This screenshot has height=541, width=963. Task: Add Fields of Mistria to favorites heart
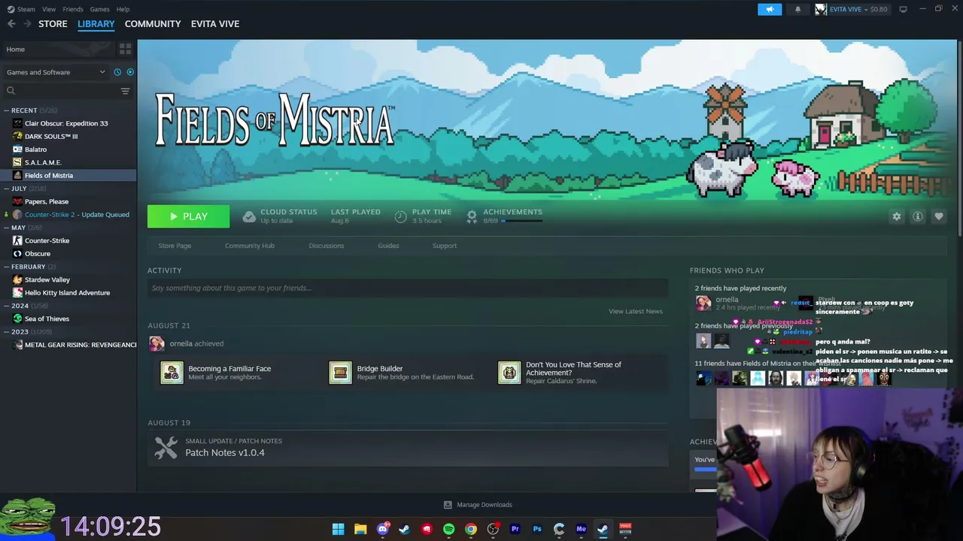[939, 216]
